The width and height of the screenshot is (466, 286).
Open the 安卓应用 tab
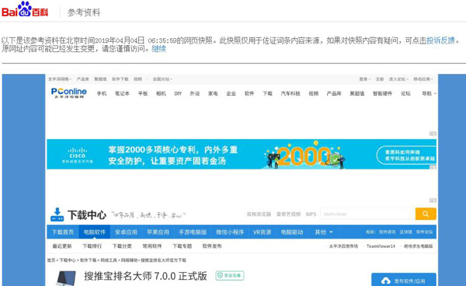(x=126, y=232)
